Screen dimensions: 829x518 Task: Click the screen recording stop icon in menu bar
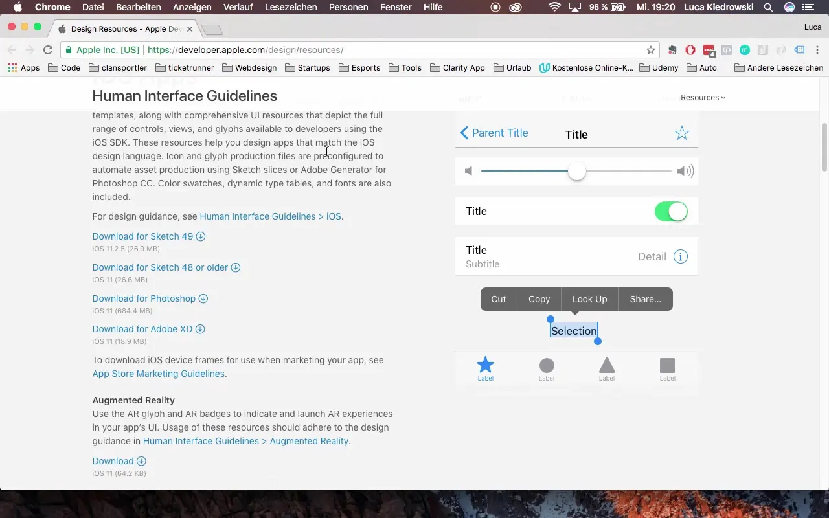(495, 7)
